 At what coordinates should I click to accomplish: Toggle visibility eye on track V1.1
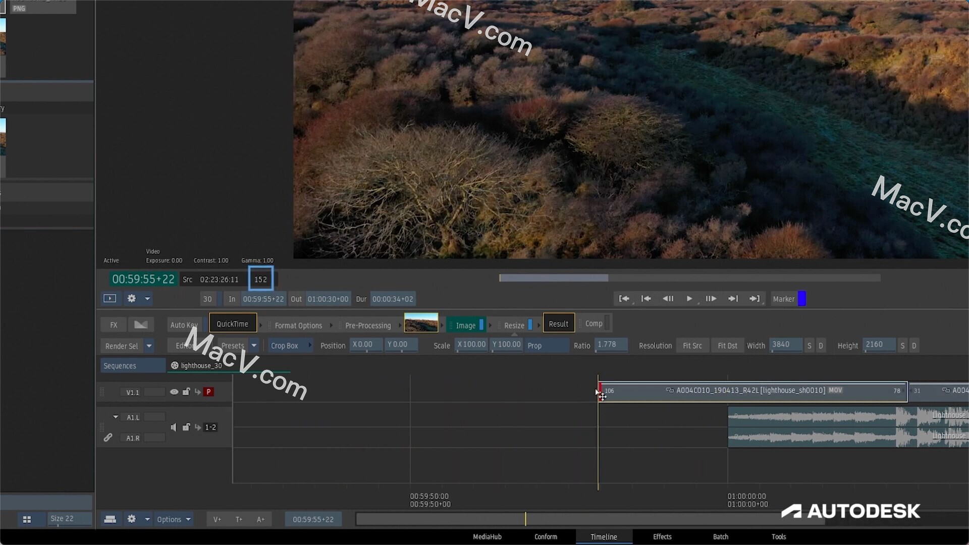[x=174, y=392]
